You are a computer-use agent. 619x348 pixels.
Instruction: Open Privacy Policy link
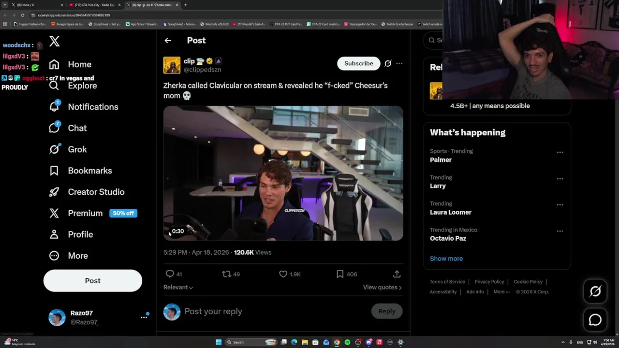click(489, 282)
